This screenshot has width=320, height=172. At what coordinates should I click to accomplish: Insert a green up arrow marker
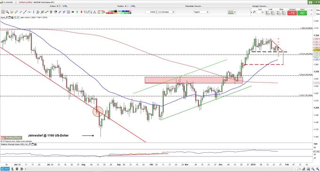(77, 12)
